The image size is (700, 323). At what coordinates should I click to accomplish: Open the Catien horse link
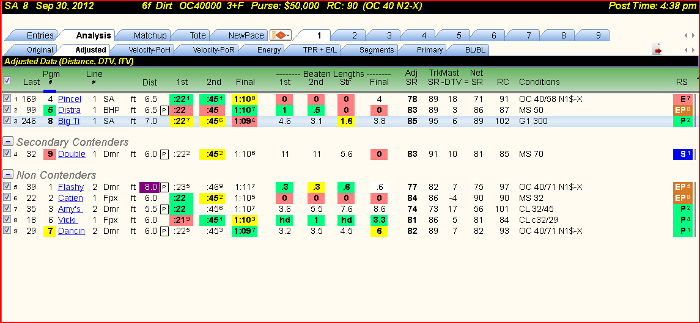click(70, 198)
